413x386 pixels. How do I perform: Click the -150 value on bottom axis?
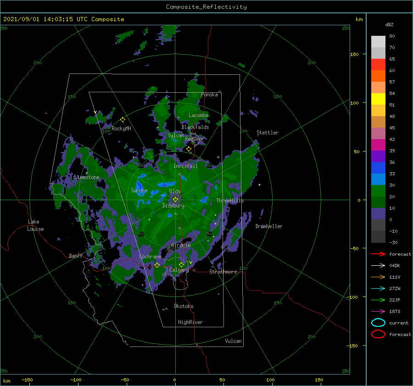tap(27, 380)
